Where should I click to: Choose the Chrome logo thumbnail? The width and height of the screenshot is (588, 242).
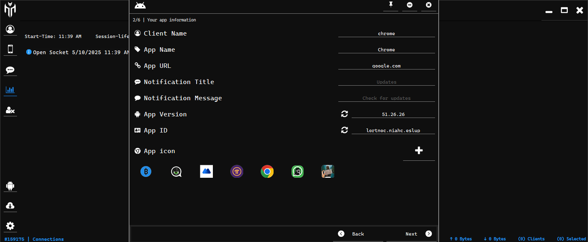coord(267,172)
